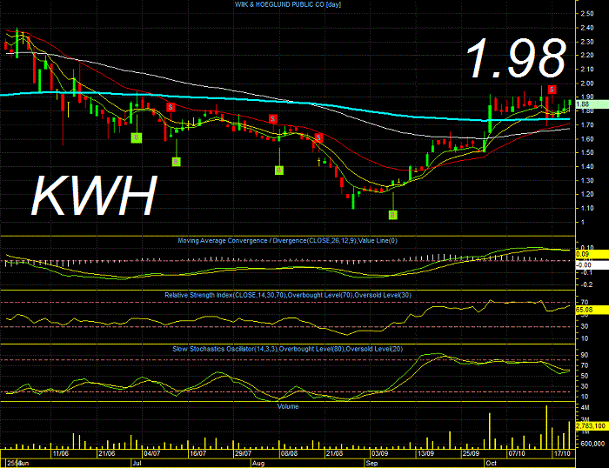Click the 13/09 date label
The width and height of the screenshot is (609, 468).
tap(425, 453)
